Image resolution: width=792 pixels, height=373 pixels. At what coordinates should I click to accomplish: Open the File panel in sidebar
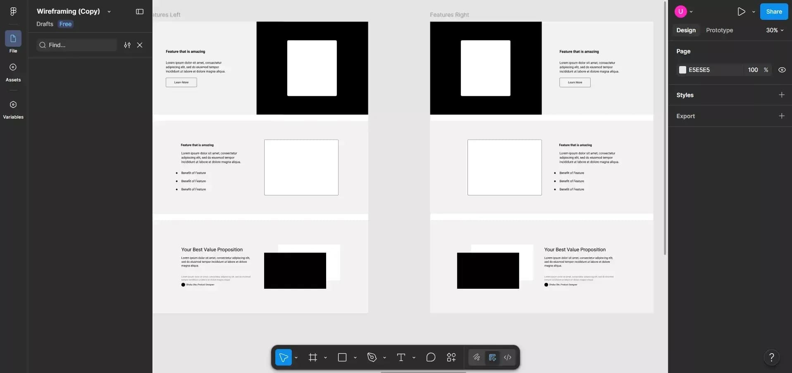(x=13, y=42)
